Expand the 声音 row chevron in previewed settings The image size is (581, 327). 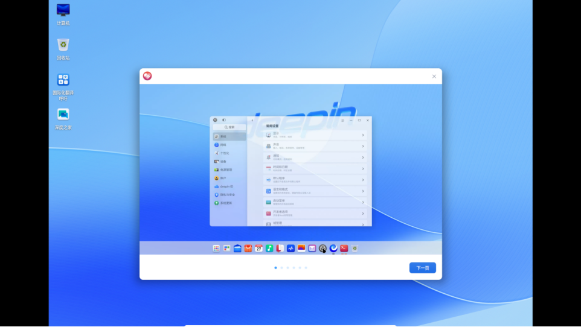tap(363, 146)
